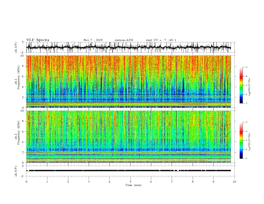Click the '-3' tick on upper colorbar
264x204 pixels.
point(246,67)
